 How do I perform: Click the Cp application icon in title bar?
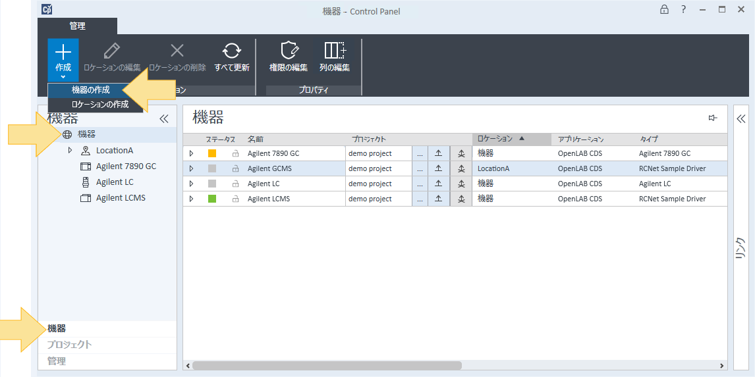coord(47,9)
